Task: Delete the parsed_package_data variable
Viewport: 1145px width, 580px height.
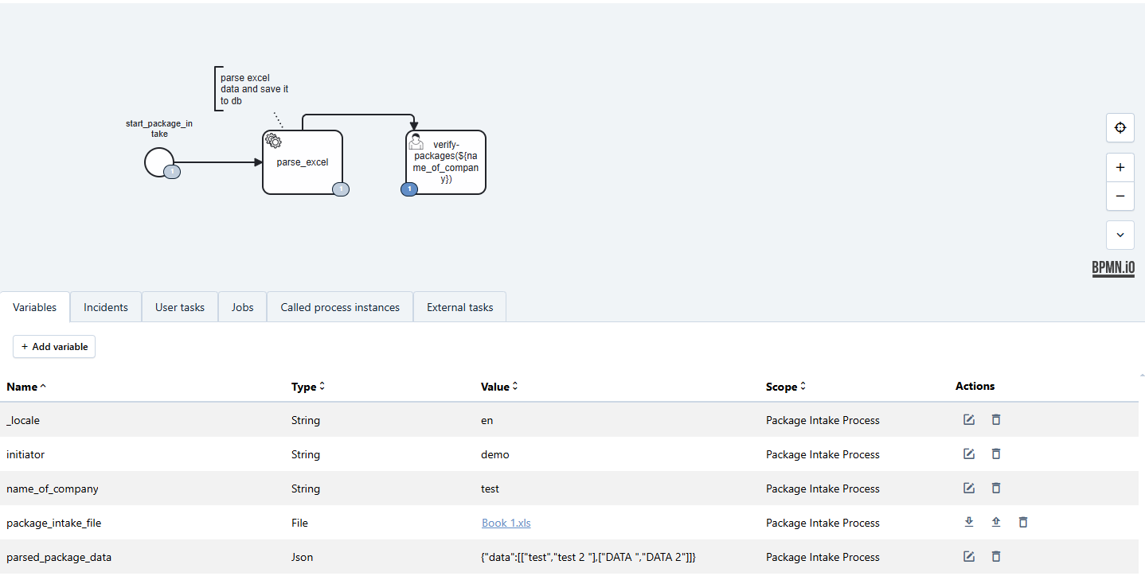Action: (x=995, y=556)
